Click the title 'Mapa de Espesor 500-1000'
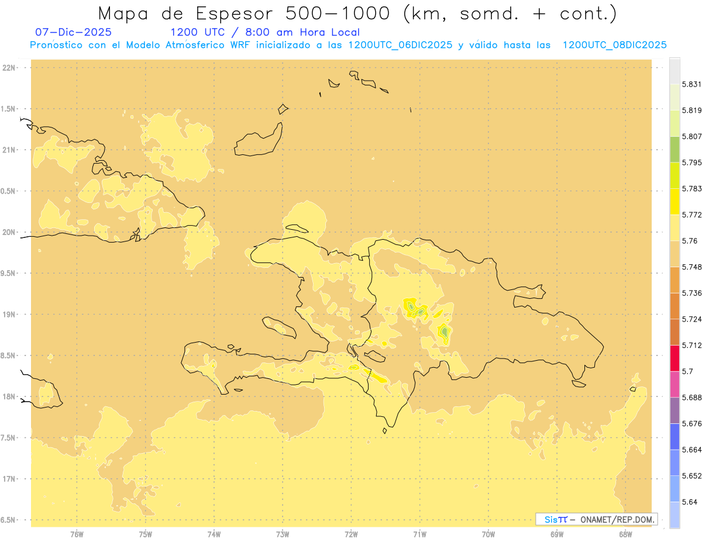Viewport: 702px width, 542px height. (x=246, y=13)
